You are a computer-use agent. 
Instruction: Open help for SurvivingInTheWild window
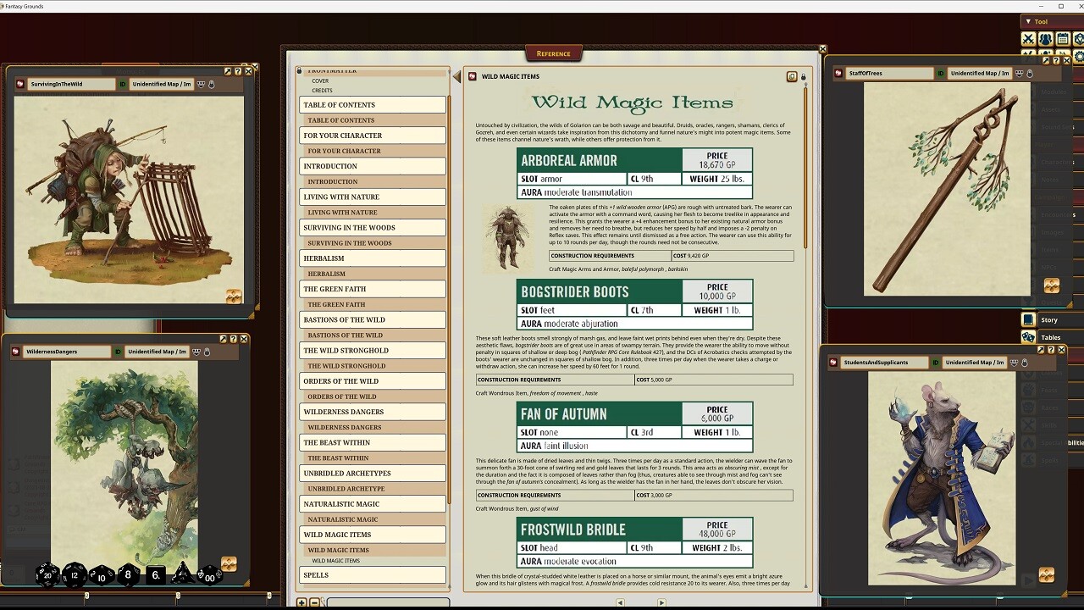238,72
